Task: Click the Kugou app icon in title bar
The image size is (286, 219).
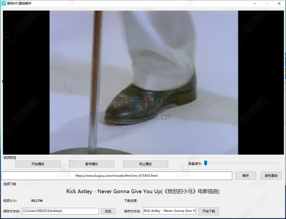Action: tap(3, 3)
